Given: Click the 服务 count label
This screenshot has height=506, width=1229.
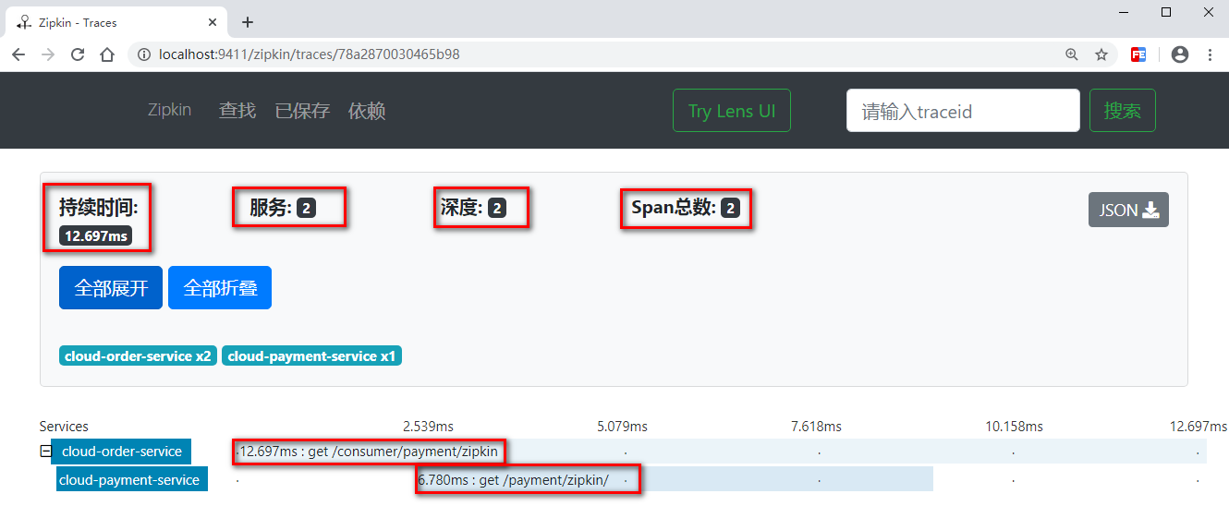Looking at the screenshot, I should 283,208.
